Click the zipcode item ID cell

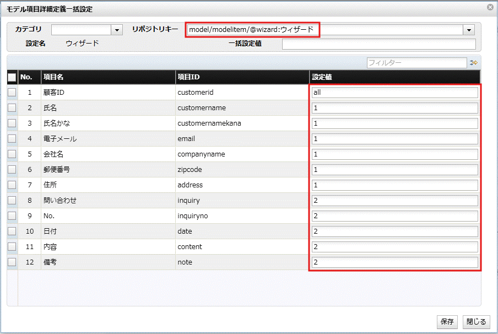(x=242, y=169)
